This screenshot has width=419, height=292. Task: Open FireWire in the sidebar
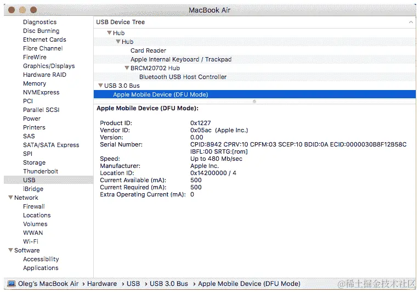[x=35, y=57]
